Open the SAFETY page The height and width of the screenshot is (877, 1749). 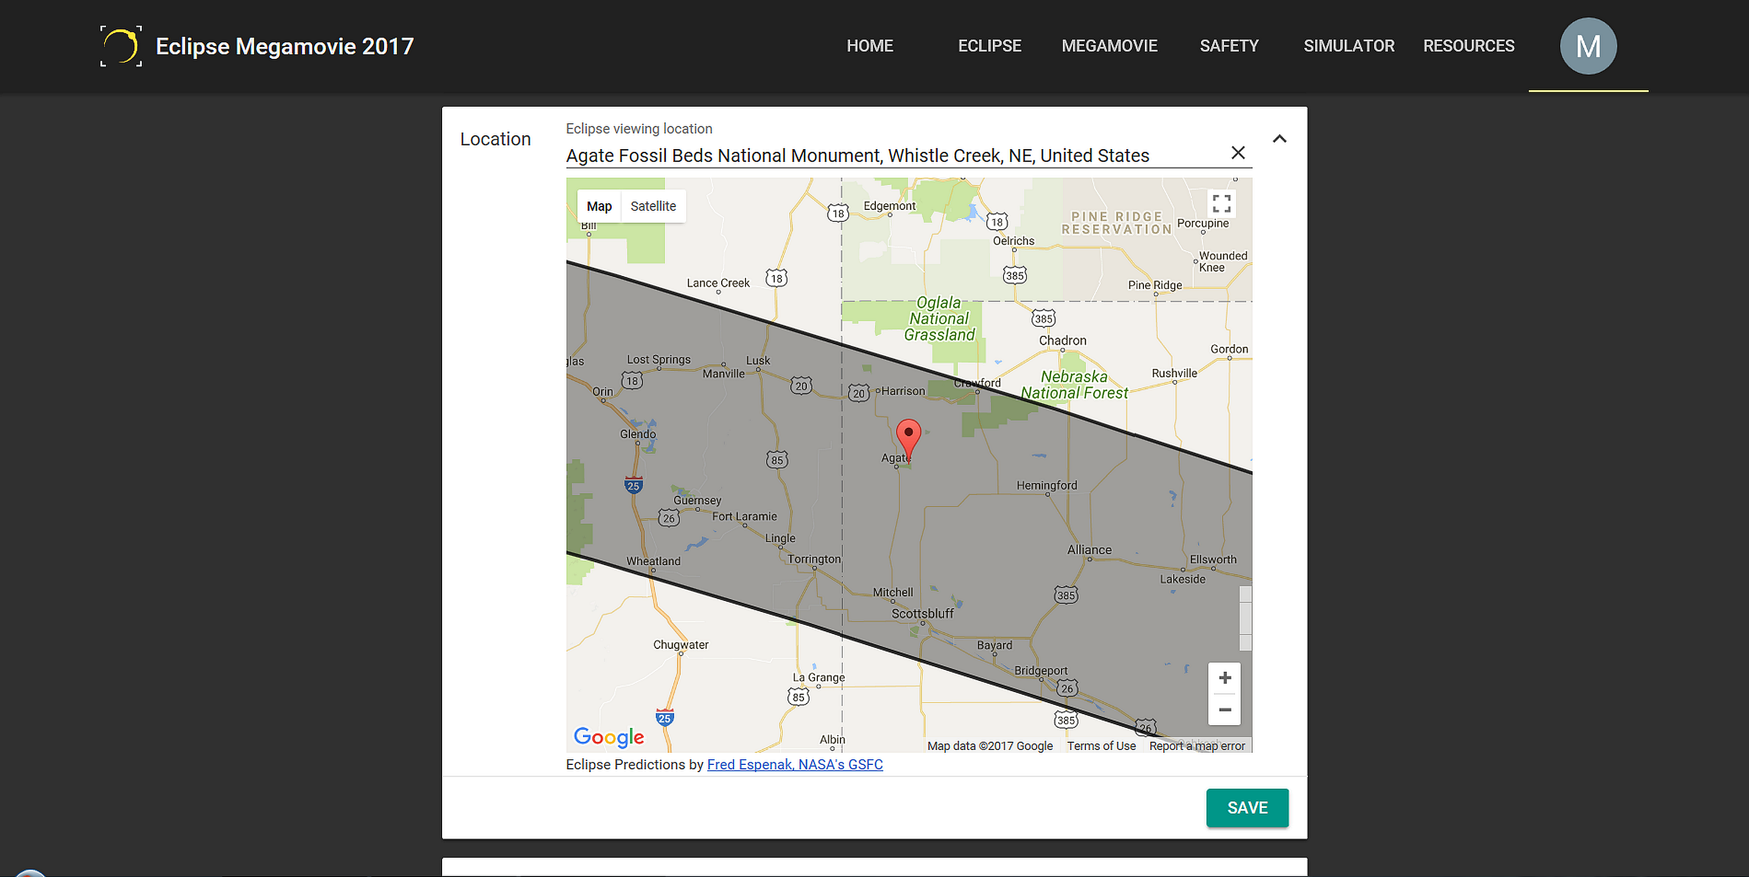pyautogui.click(x=1228, y=46)
